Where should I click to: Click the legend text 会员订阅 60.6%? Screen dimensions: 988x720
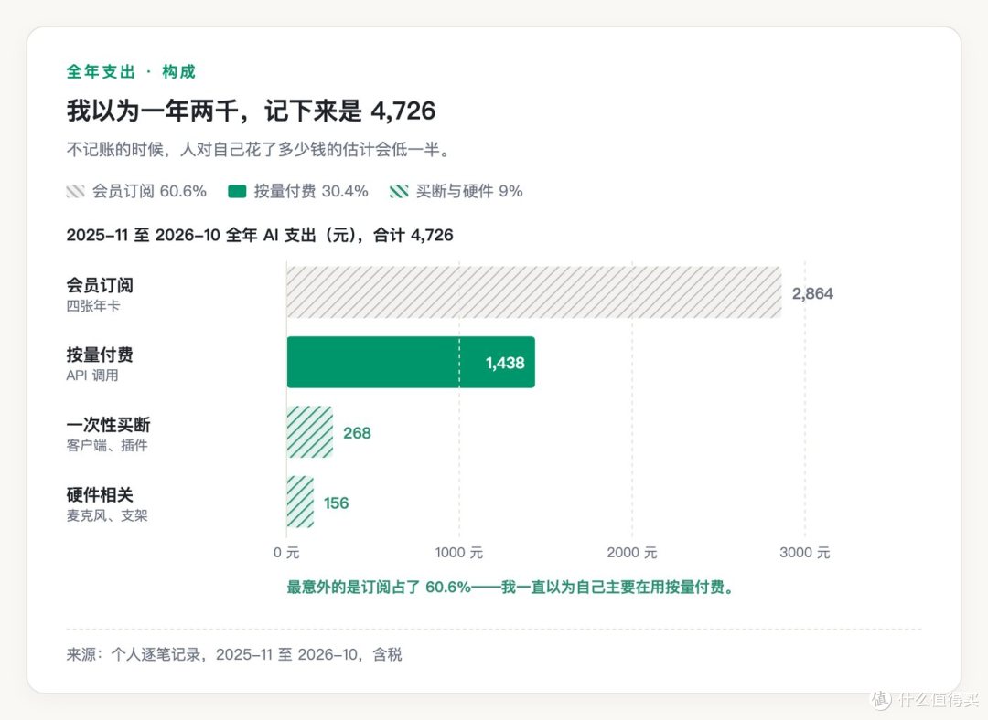(x=149, y=191)
